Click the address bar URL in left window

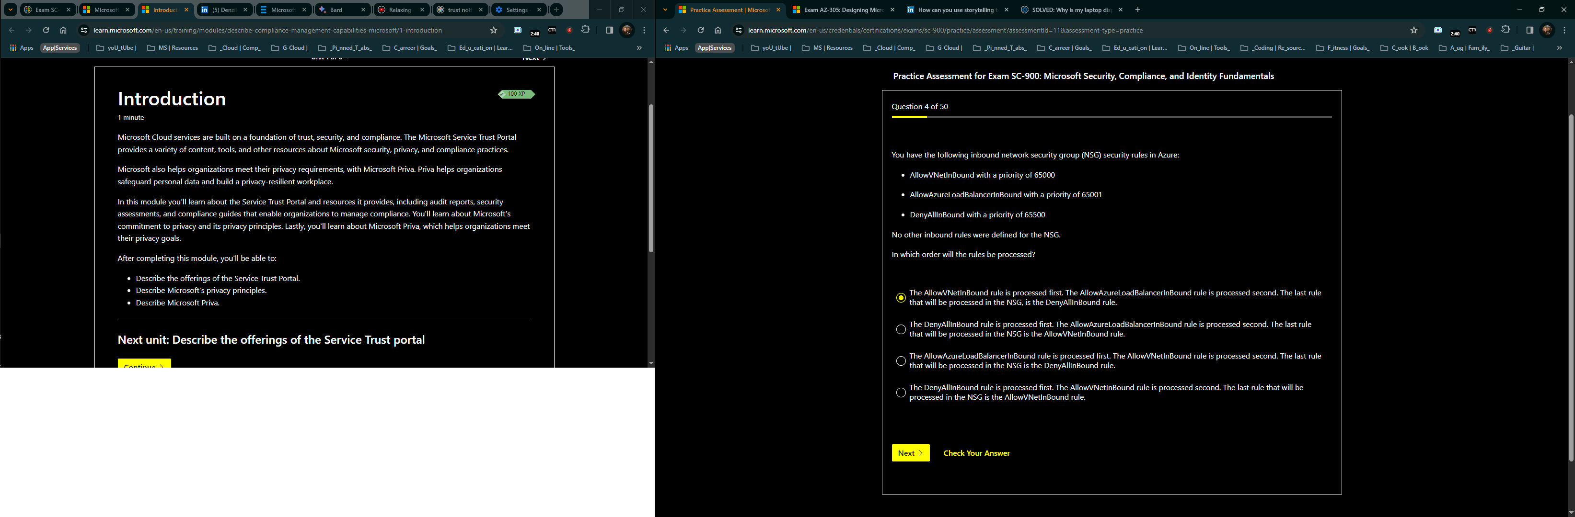coord(268,30)
